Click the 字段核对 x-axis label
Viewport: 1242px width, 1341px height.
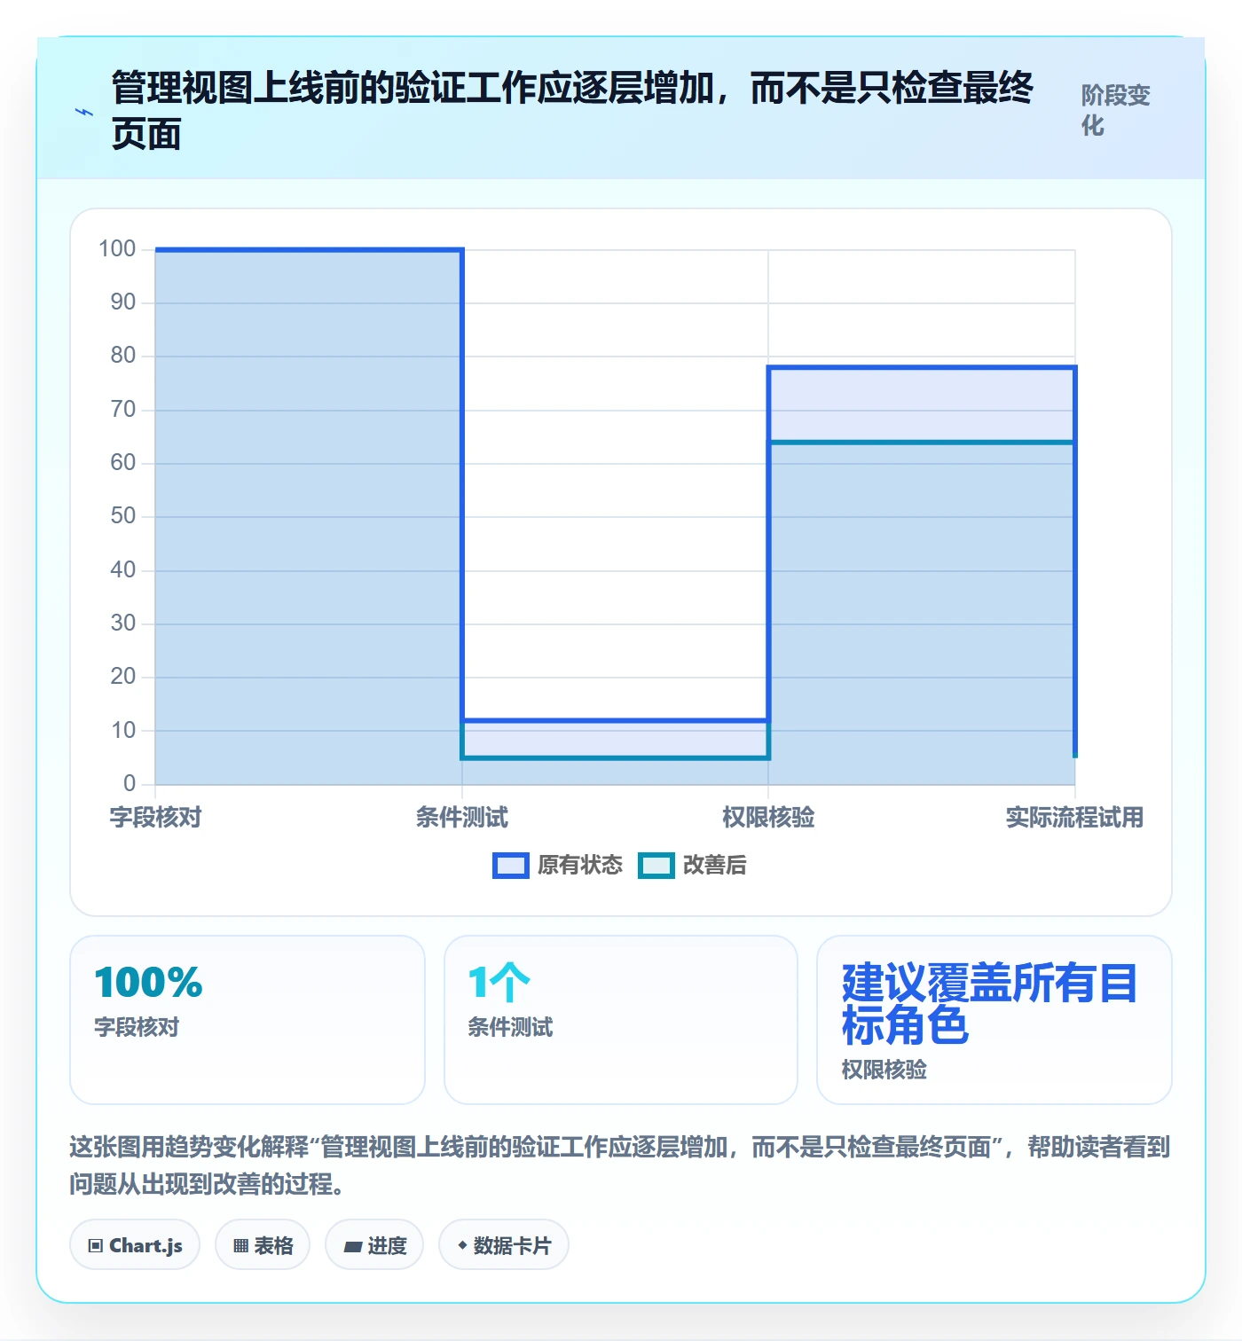coord(156,817)
